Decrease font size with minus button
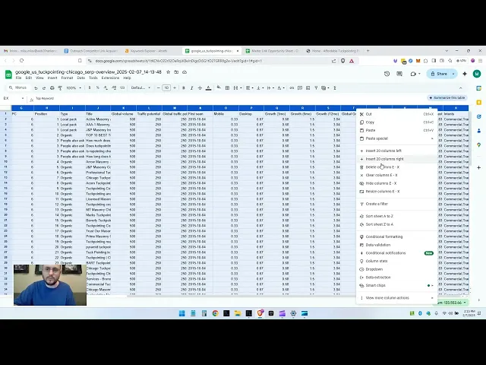This screenshot has height=365, width=486. point(159,88)
